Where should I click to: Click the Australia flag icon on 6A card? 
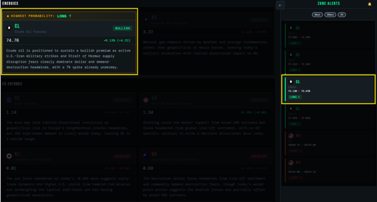[x=146, y=156]
